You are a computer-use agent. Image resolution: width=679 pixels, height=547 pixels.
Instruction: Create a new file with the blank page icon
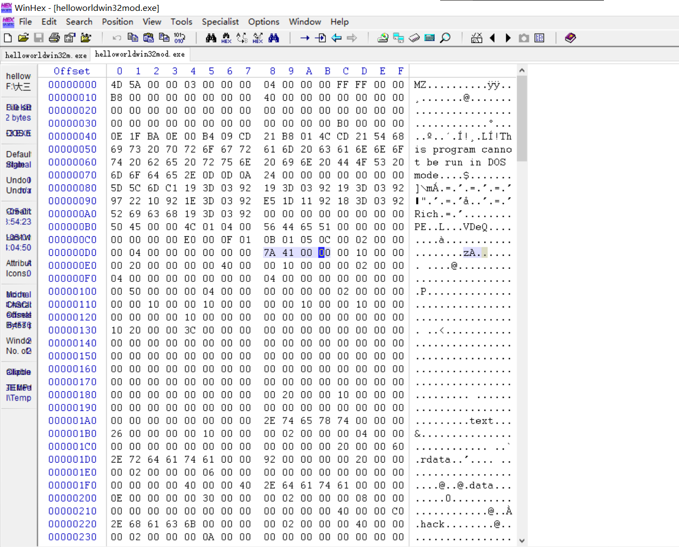(8, 38)
